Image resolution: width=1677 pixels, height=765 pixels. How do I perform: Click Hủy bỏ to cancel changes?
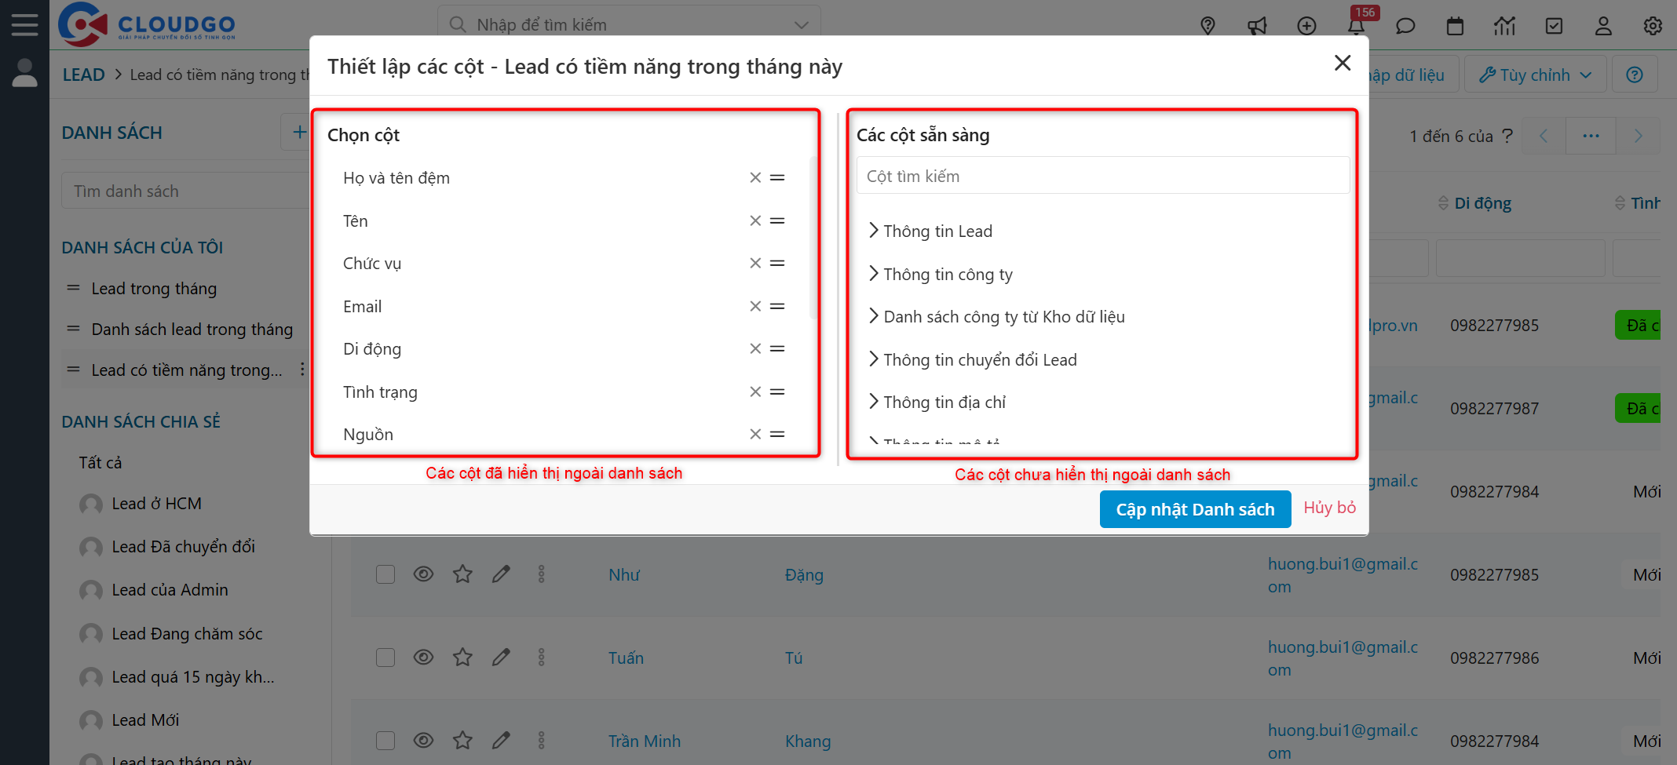click(1329, 507)
